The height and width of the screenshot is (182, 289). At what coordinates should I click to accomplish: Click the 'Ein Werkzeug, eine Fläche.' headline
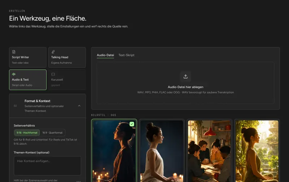tap(48, 18)
